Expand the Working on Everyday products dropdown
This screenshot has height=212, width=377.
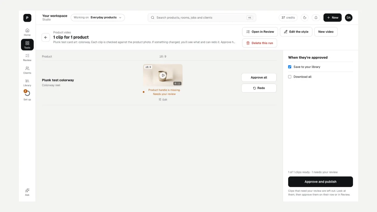98,18
